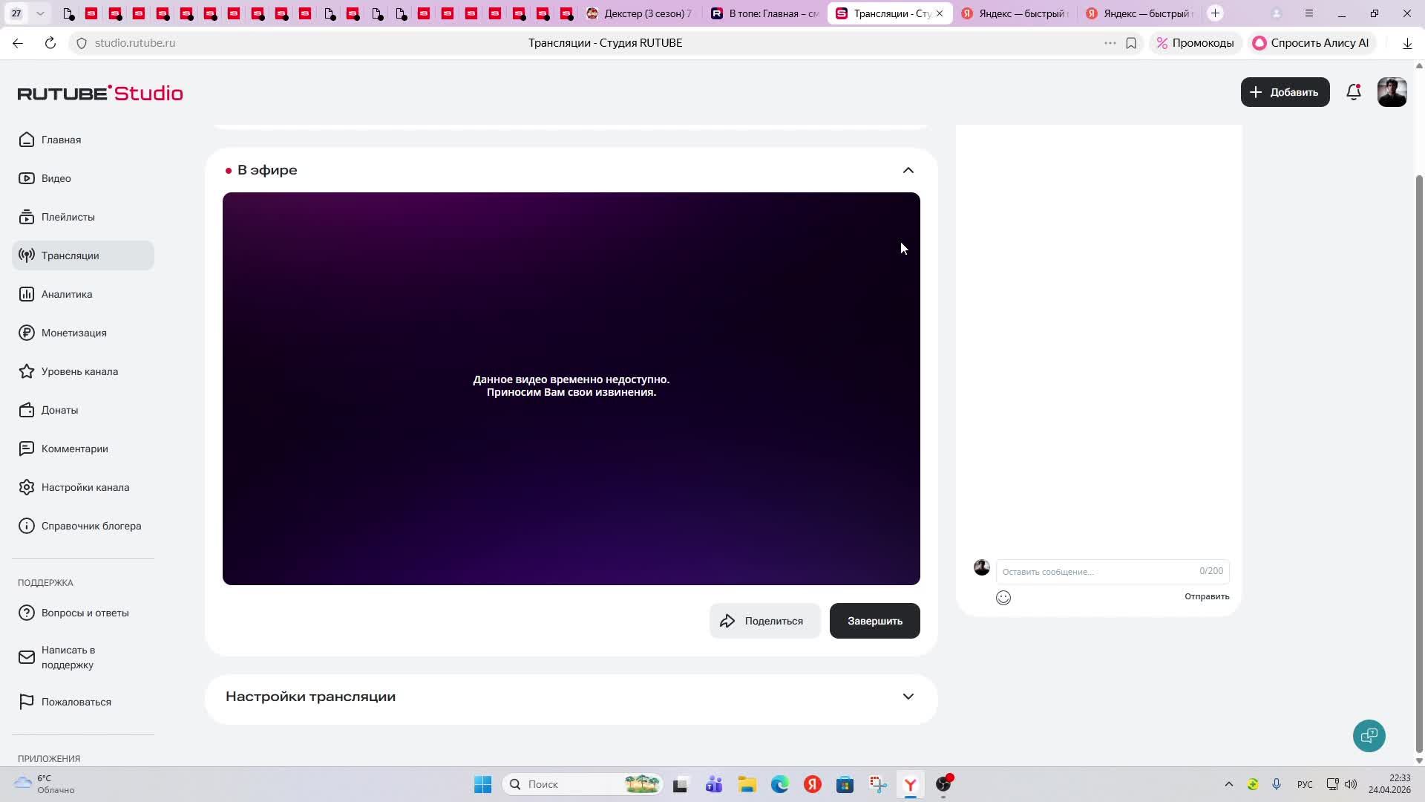Click the emoji smiley icon in chat

pyautogui.click(x=1003, y=598)
